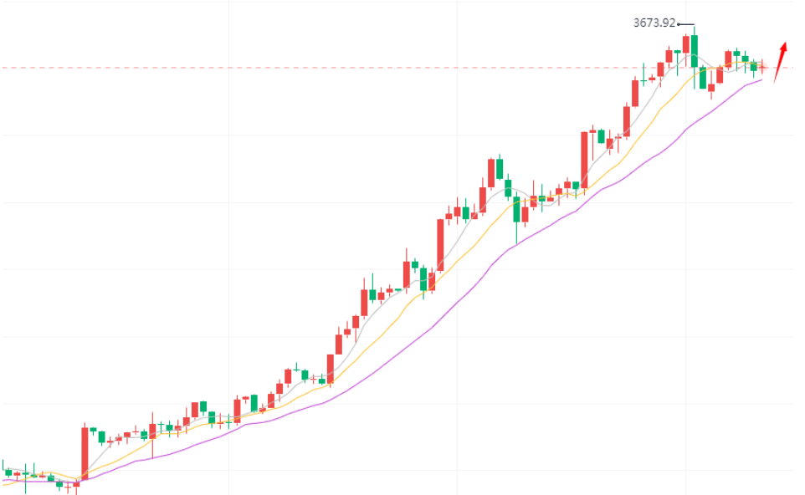The height and width of the screenshot is (495, 805).
Task: Click the 3673.92 high price label
Action: (x=654, y=23)
